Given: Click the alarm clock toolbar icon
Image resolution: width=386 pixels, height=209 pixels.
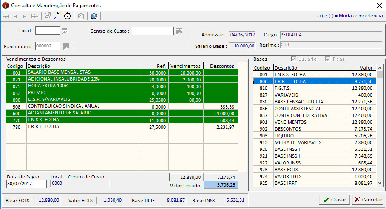Looking at the screenshot, I should pos(68,16).
